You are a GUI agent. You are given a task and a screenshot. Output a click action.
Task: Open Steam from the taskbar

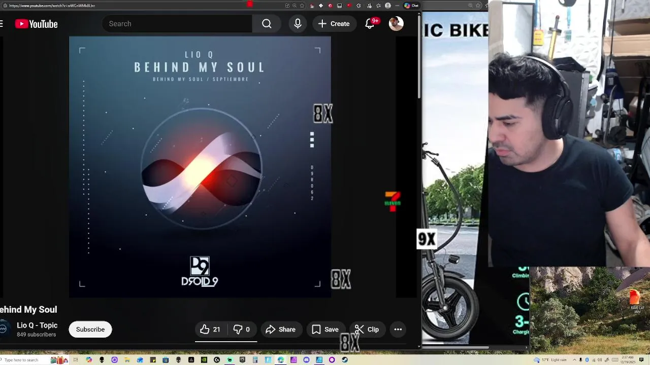pos(344,360)
